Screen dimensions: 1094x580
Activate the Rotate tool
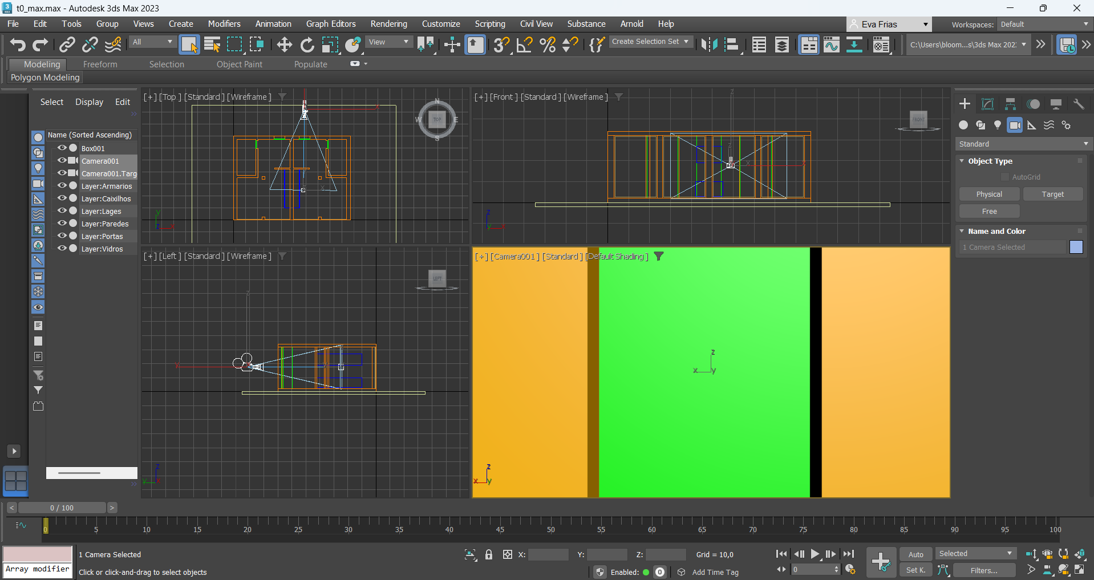coord(307,44)
